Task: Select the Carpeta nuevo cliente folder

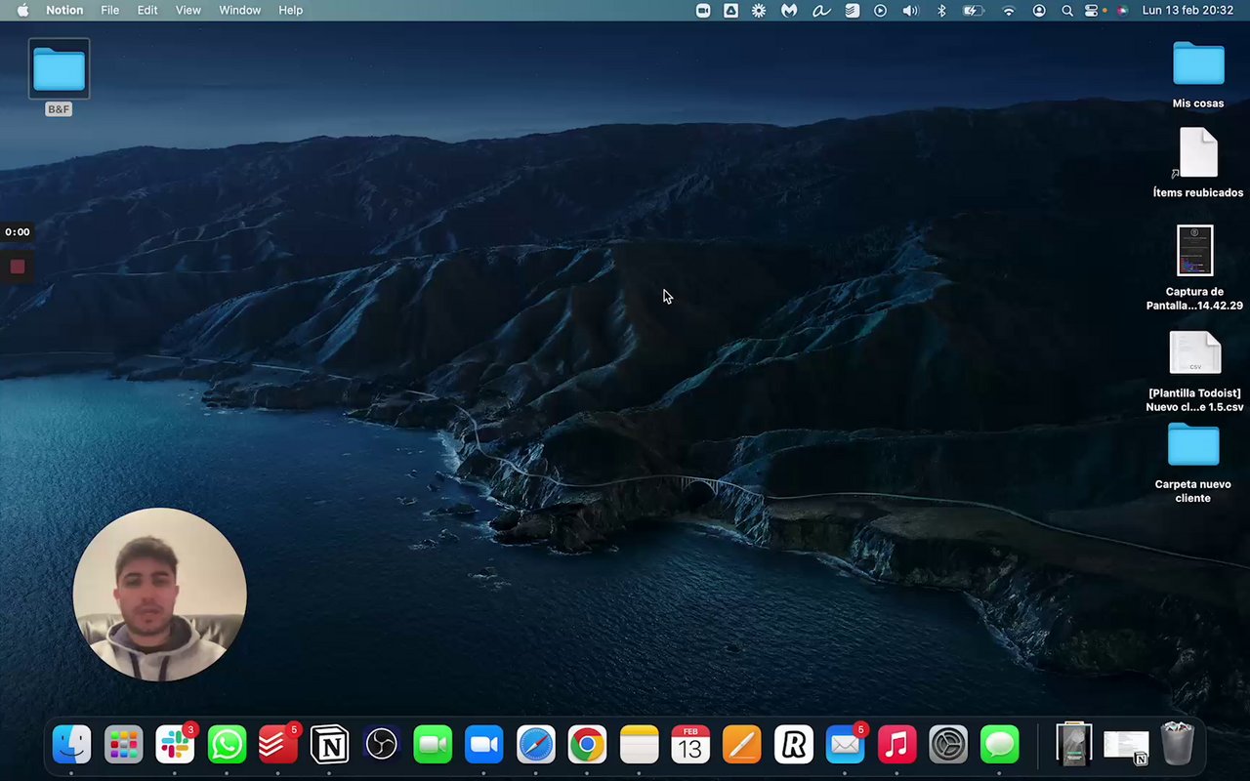Action: [x=1193, y=446]
